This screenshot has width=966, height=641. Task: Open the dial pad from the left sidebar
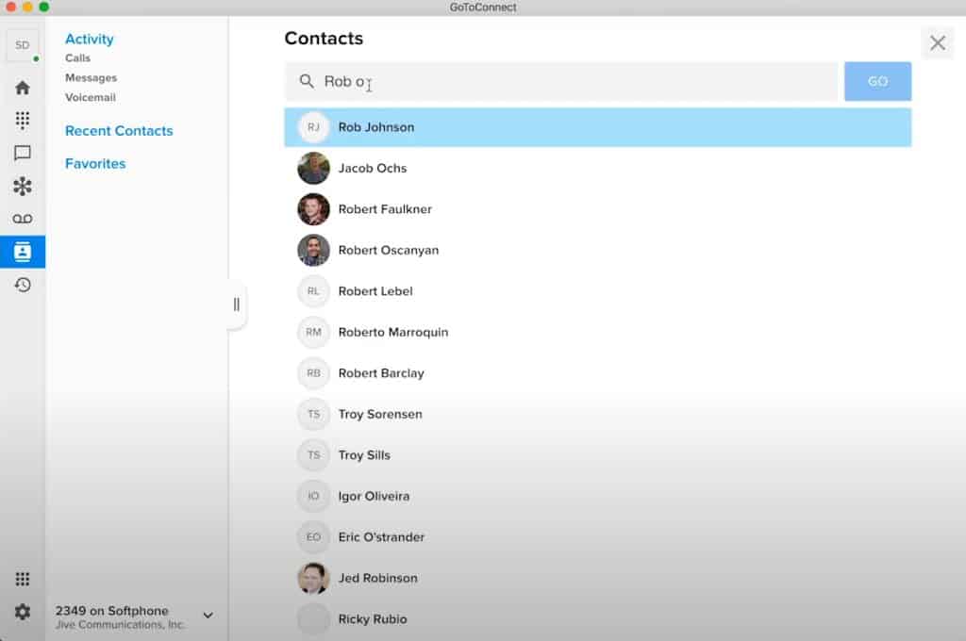[x=23, y=120]
